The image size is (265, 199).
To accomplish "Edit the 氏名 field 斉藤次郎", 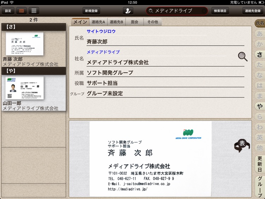I will point(165,42).
